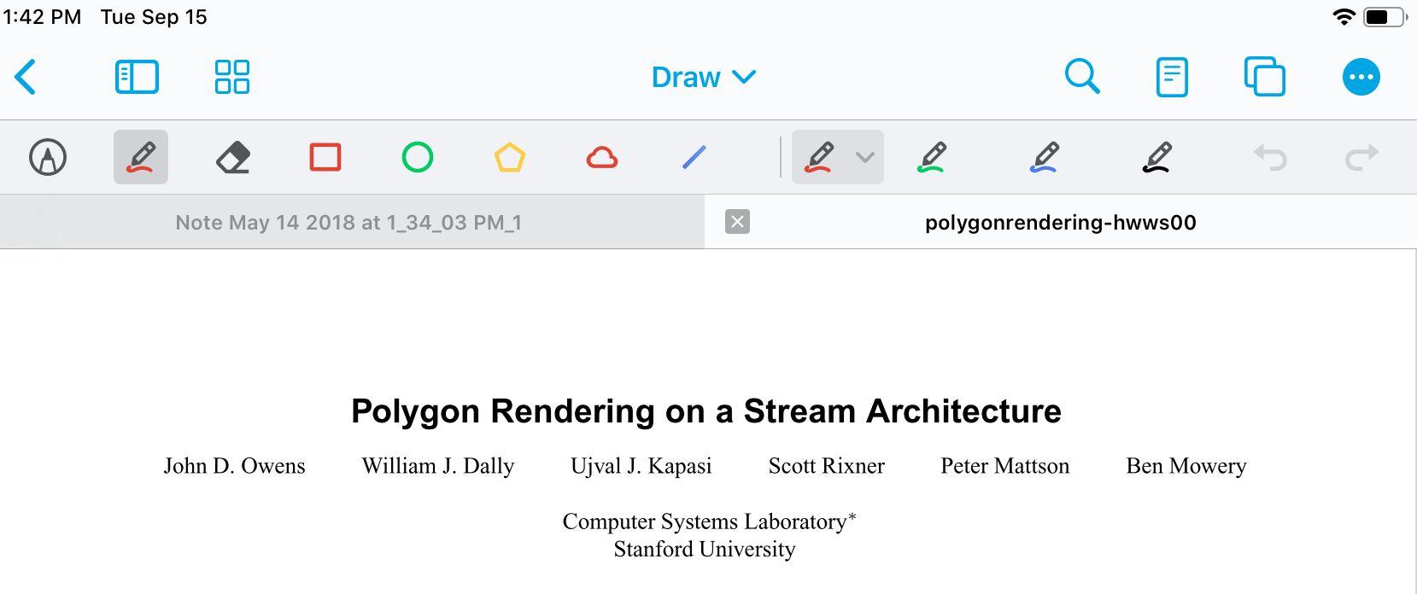
Task: Open the reader view icon
Action: (x=1171, y=77)
